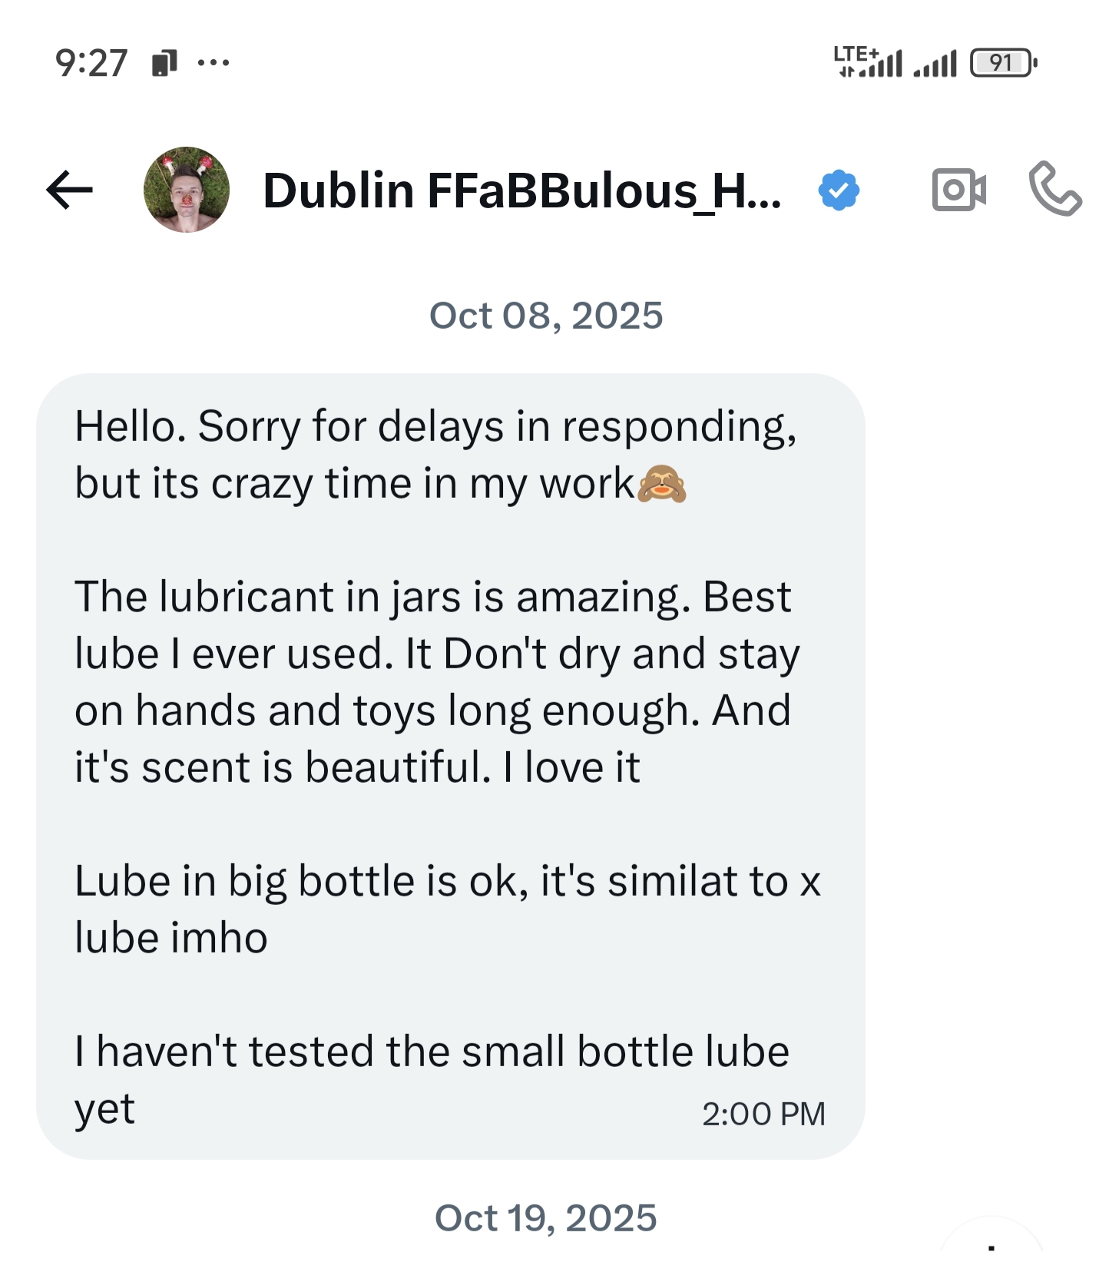The image size is (1099, 1262).
Task: Tap the partially visible round button at bottom right
Action: coord(992,1243)
